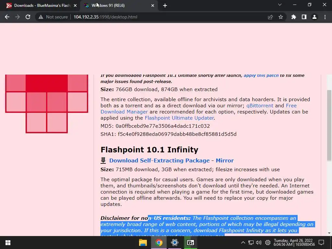Viewport: 332px width, 249px height.
Task: Toggle the browser side panel
Action: pos(304,17)
